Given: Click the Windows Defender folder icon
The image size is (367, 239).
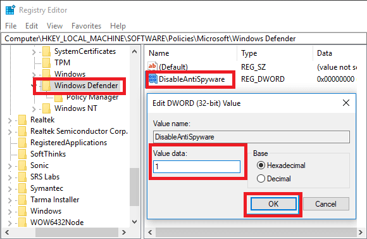Looking at the screenshot, I should point(46,86).
